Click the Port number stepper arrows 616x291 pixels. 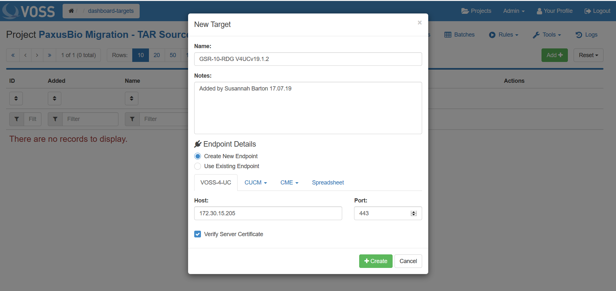[x=413, y=213]
